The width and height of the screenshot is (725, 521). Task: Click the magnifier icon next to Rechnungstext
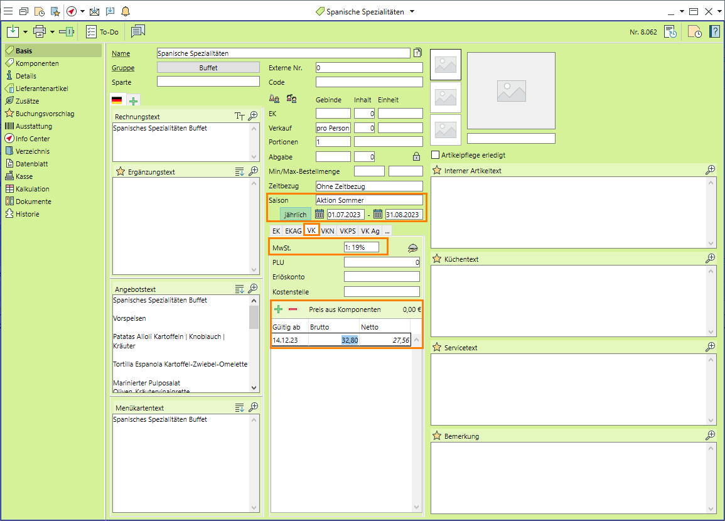point(253,116)
